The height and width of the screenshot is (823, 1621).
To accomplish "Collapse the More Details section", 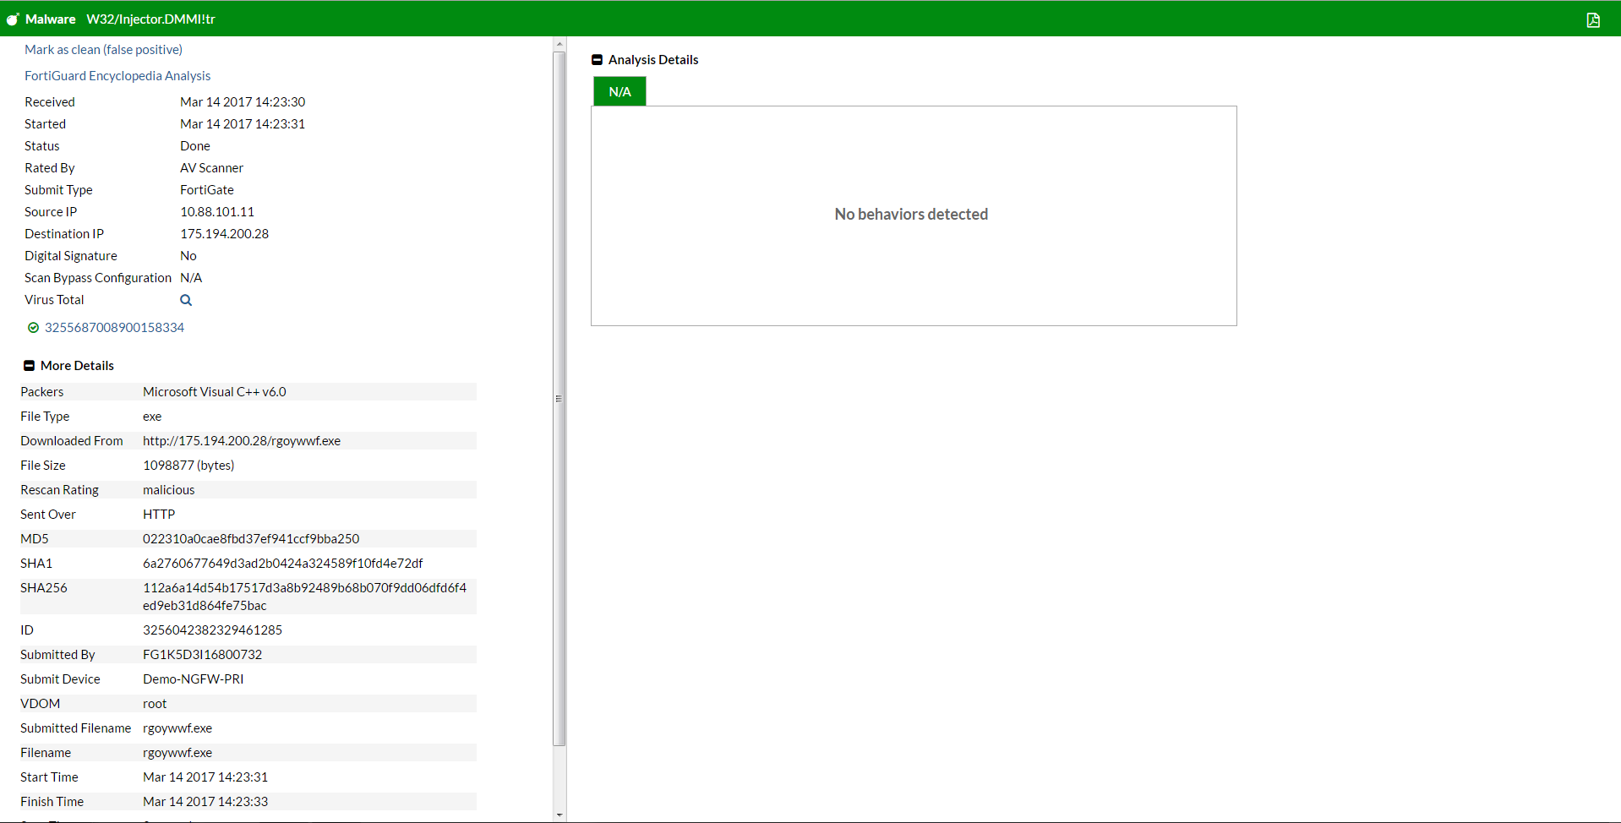I will click(x=29, y=366).
